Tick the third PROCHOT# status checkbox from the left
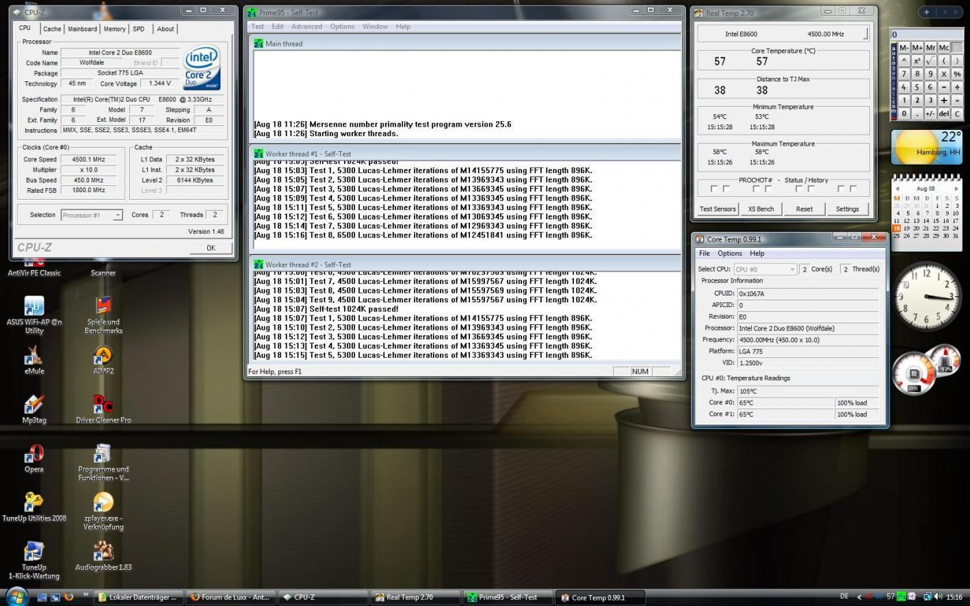Screen dimensions: 970x606 click(757, 189)
